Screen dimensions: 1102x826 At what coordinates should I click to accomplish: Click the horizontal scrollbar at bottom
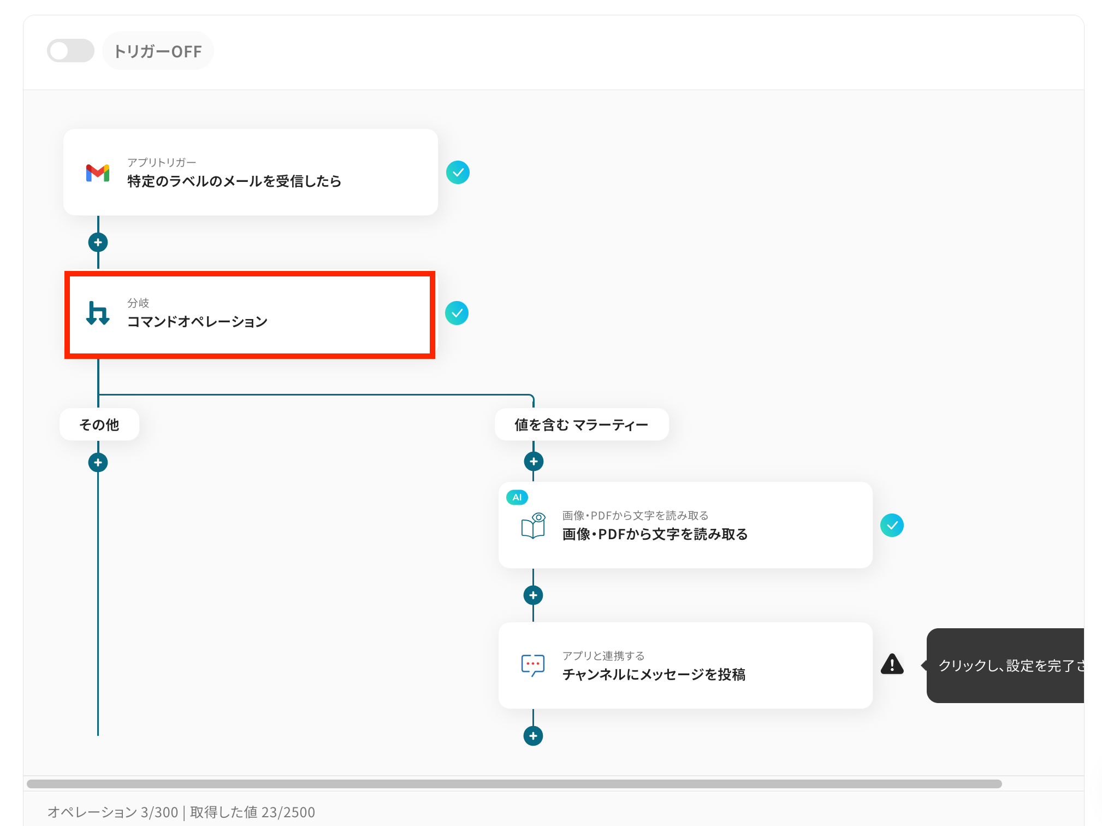(x=513, y=784)
